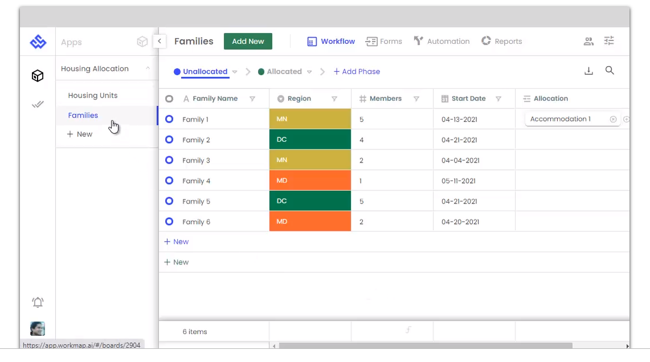
Task: Select the Family 4 row circle
Action: 169,180
